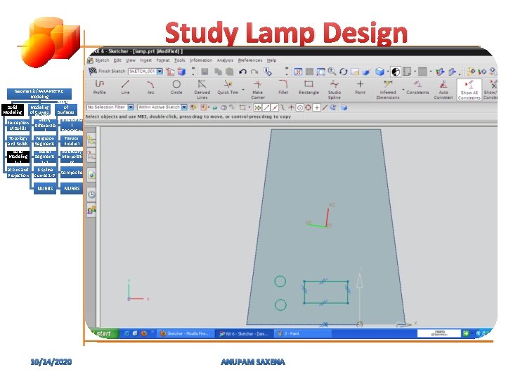
Task: Expand the Quick Trim dropdown arrow
Action: pyautogui.click(x=243, y=90)
